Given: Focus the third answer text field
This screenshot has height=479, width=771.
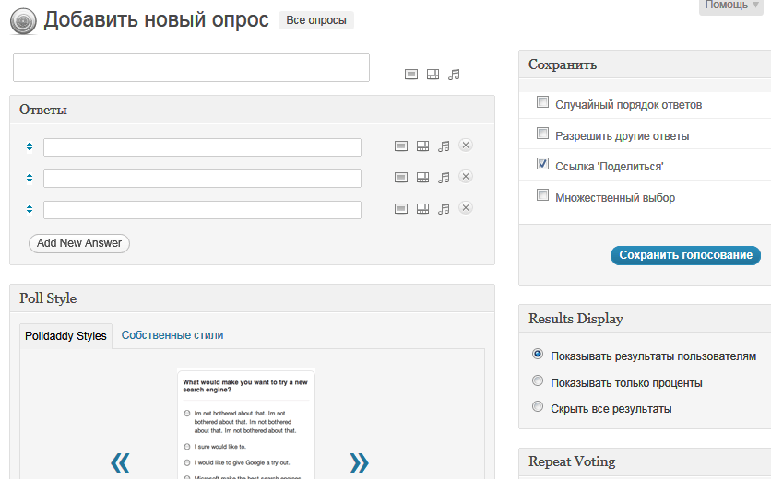Looking at the screenshot, I should coord(202,210).
